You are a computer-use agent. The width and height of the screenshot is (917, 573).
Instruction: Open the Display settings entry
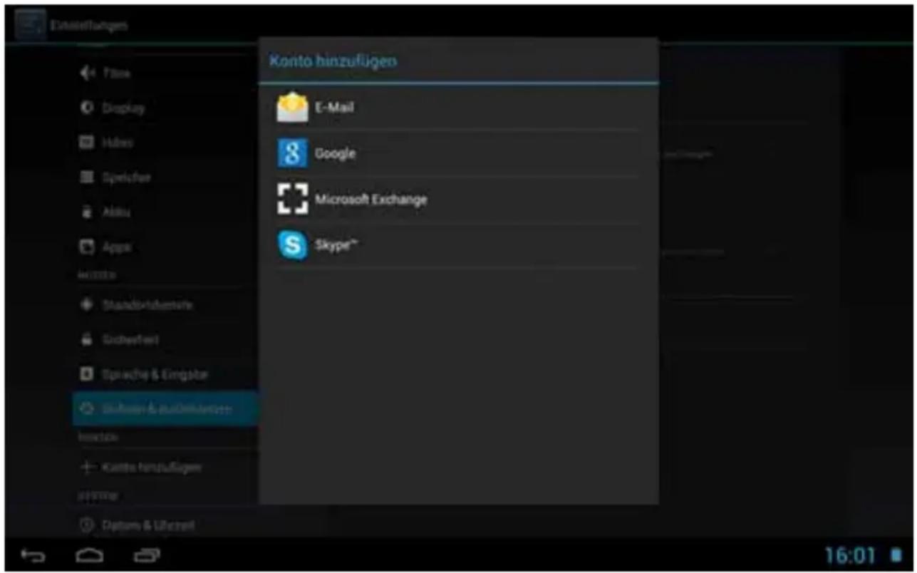tap(165, 108)
